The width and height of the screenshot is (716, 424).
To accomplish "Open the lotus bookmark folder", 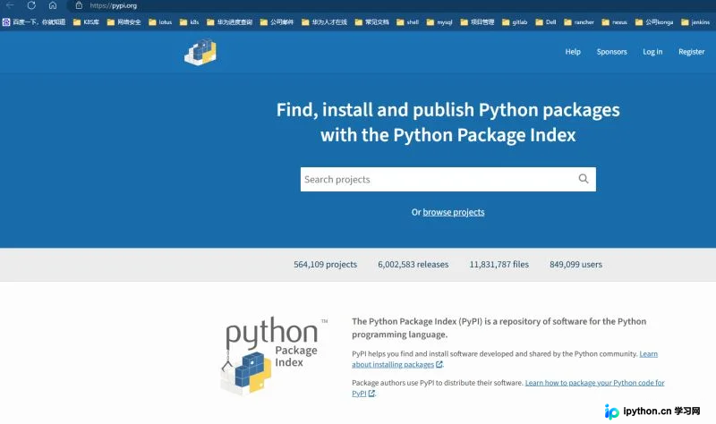I will 160,21.
